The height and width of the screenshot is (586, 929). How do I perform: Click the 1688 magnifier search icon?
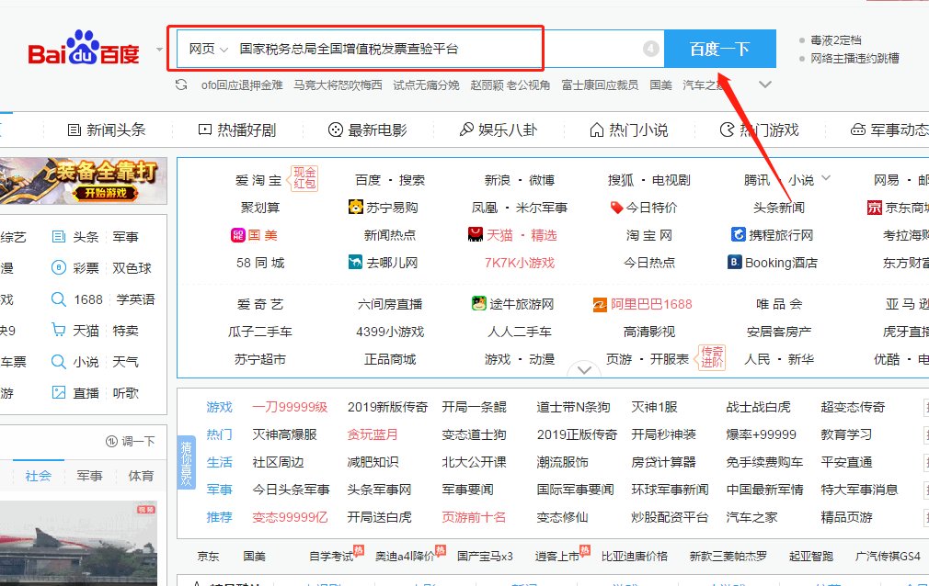(58, 299)
